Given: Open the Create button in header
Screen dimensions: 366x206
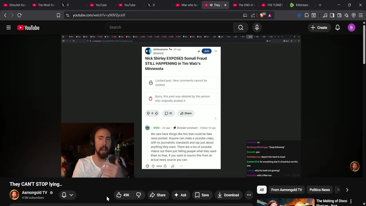Looking at the screenshot, I should click(319, 27).
